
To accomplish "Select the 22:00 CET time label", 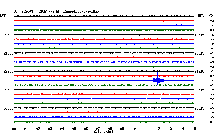I will (x=9, y=72).
